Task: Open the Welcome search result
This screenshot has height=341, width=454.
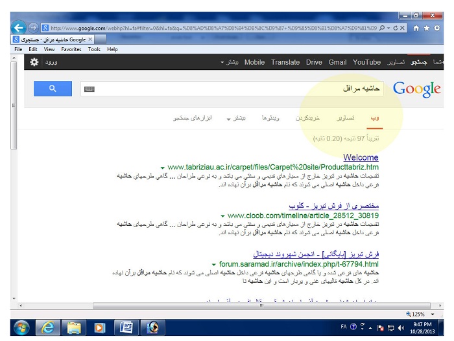Action: tap(361, 157)
